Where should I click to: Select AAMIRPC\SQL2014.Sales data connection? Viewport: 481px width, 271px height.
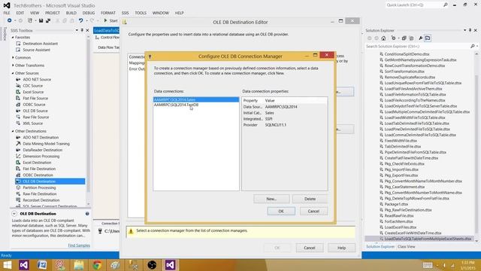coord(196,99)
